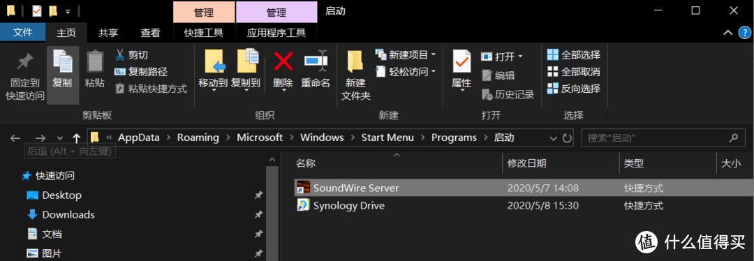Click the search magnifier icon
Screen dimensions: 754x261
click(x=733, y=138)
